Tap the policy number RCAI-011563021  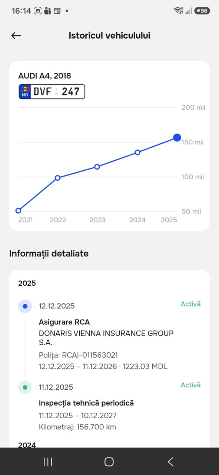coord(90,355)
